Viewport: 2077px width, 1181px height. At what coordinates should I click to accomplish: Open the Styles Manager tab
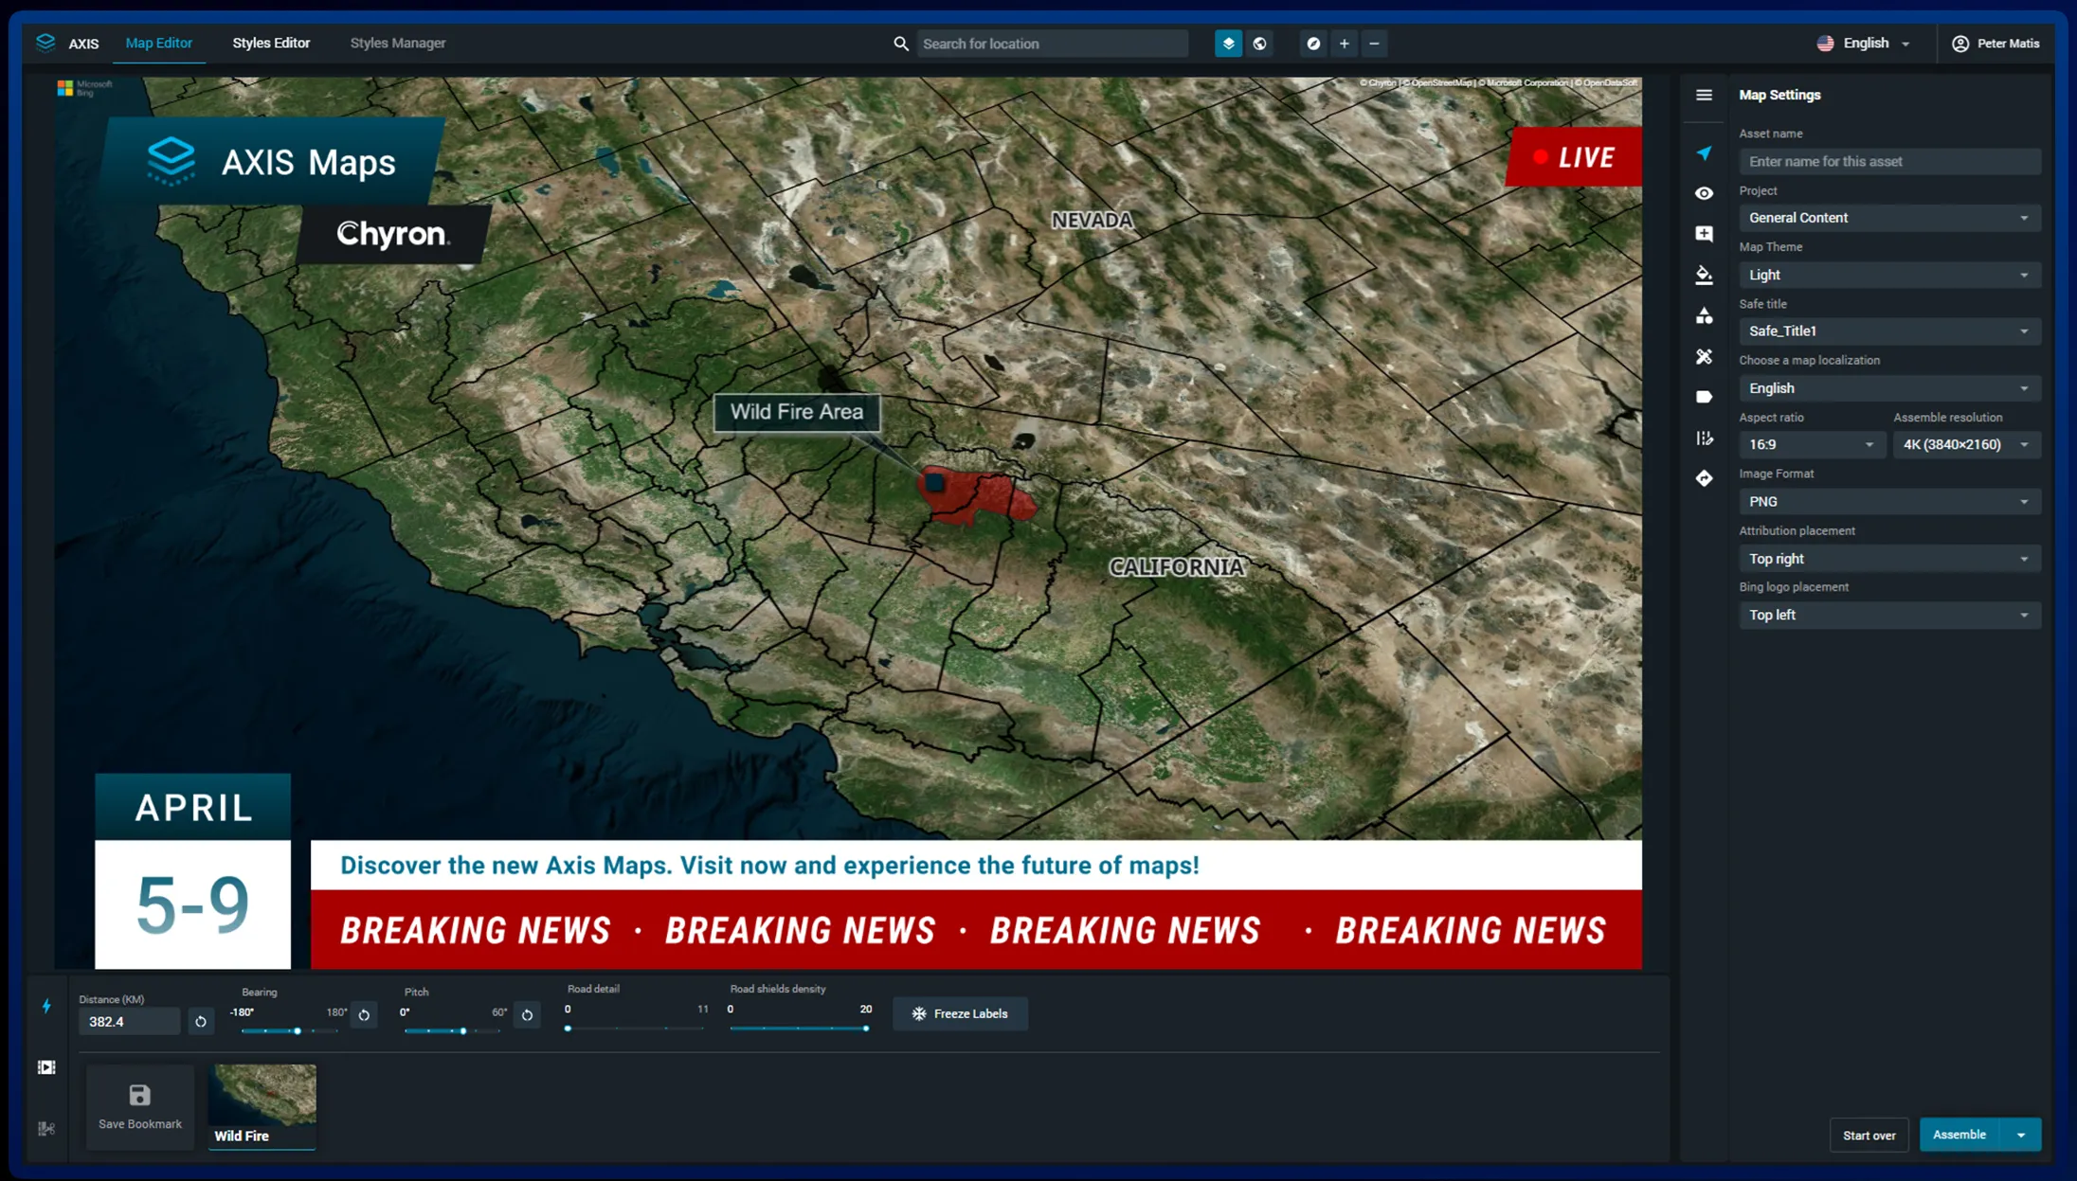397,43
